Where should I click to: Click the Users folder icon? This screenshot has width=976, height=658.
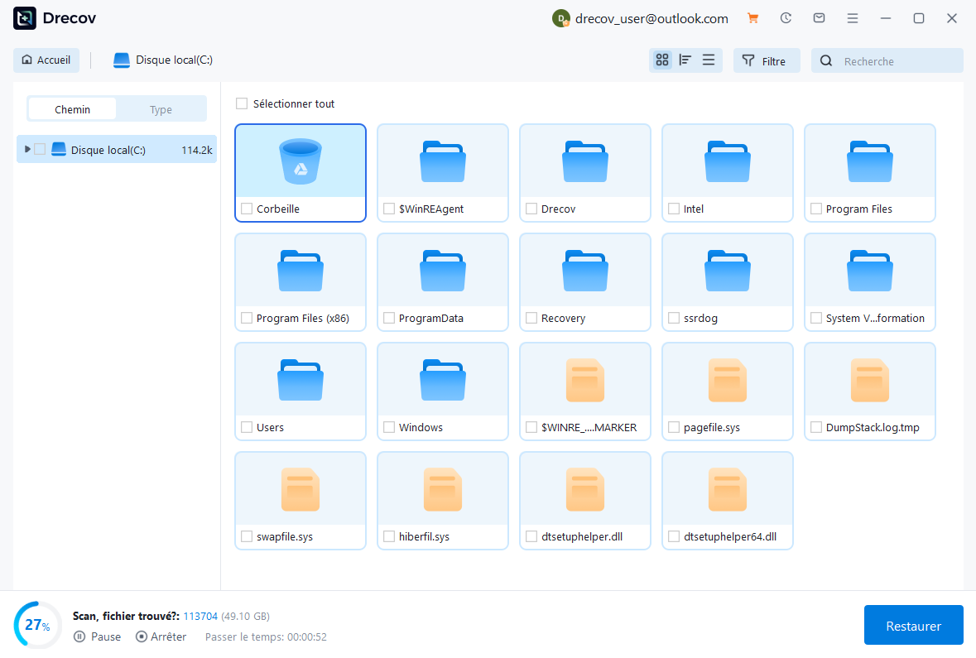tap(300, 380)
